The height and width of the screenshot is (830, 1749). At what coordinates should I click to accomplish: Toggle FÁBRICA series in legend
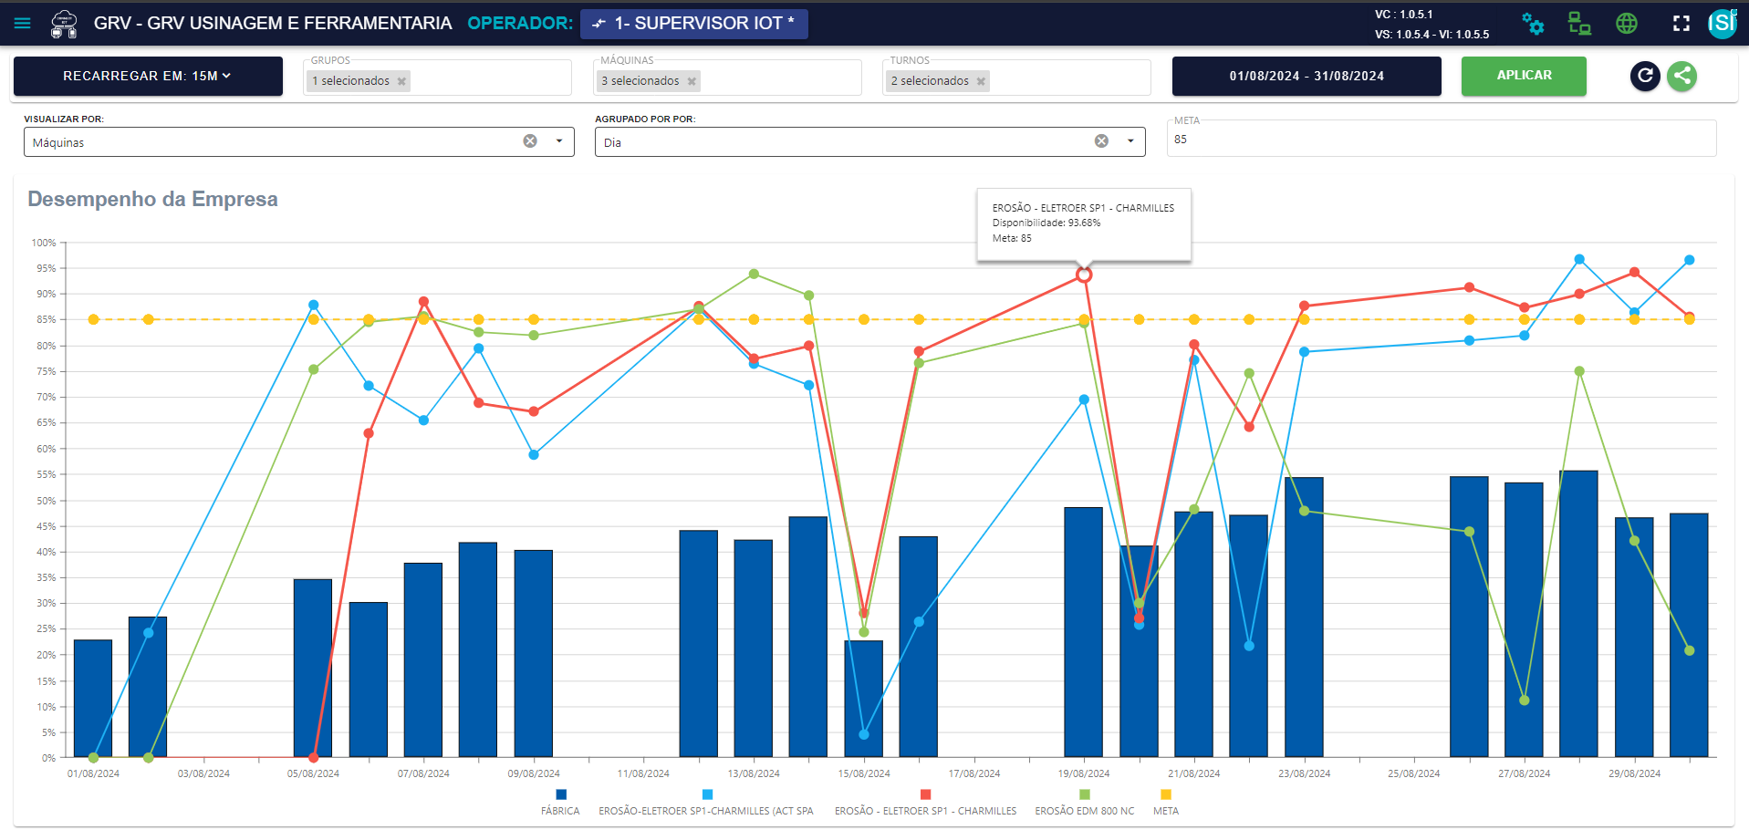tap(560, 803)
